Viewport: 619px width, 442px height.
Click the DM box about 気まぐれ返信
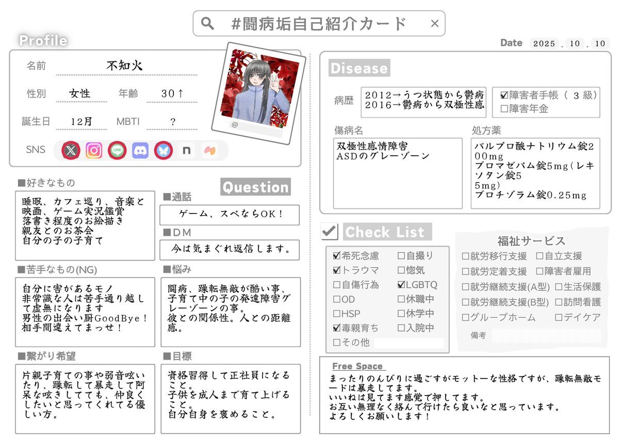pyautogui.click(x=230, y=250)
